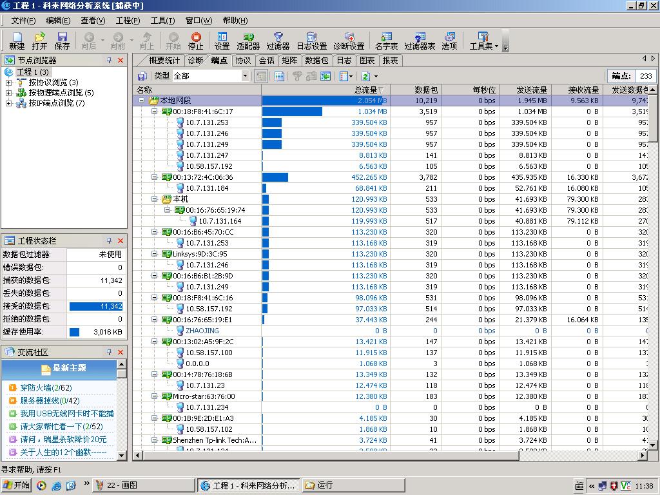Toggle the pushpin on 交流社区 panel
Screen dimensions: 660x495
pos(110,352)
